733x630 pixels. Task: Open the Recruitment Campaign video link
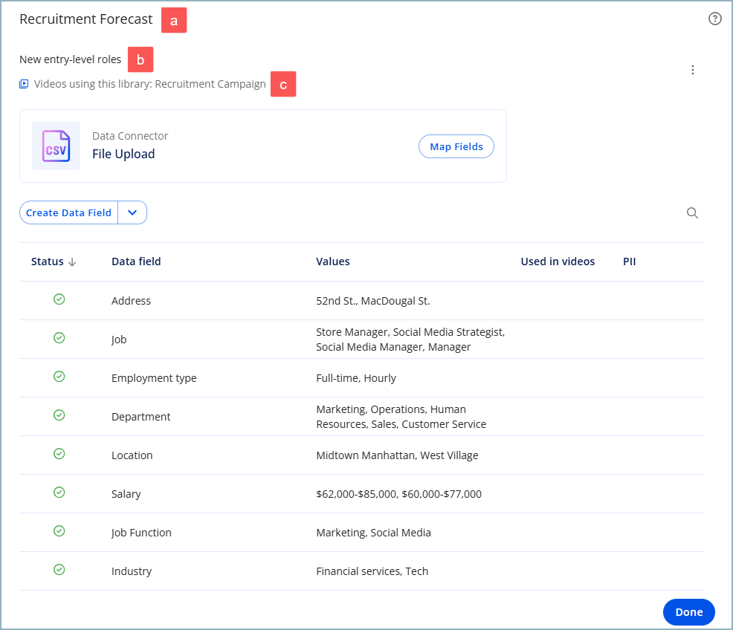tap(210, 84)
